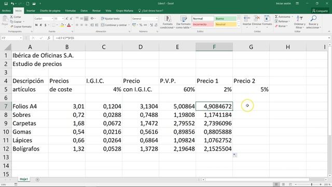
Task: Click the percent style icon
Action: point(141,25)
